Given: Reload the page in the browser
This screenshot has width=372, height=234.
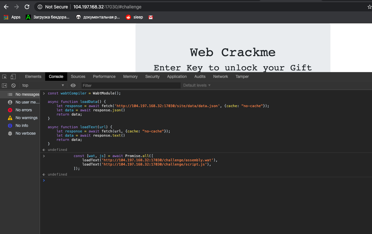Looking at the screenshot, I should 27,7.
